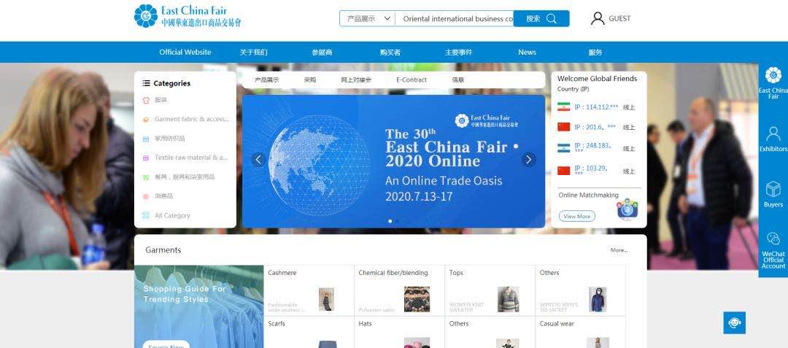Click the Polyester satin fabric thumbnail
The height and width of the screenshot is (348, 788).
417,299
